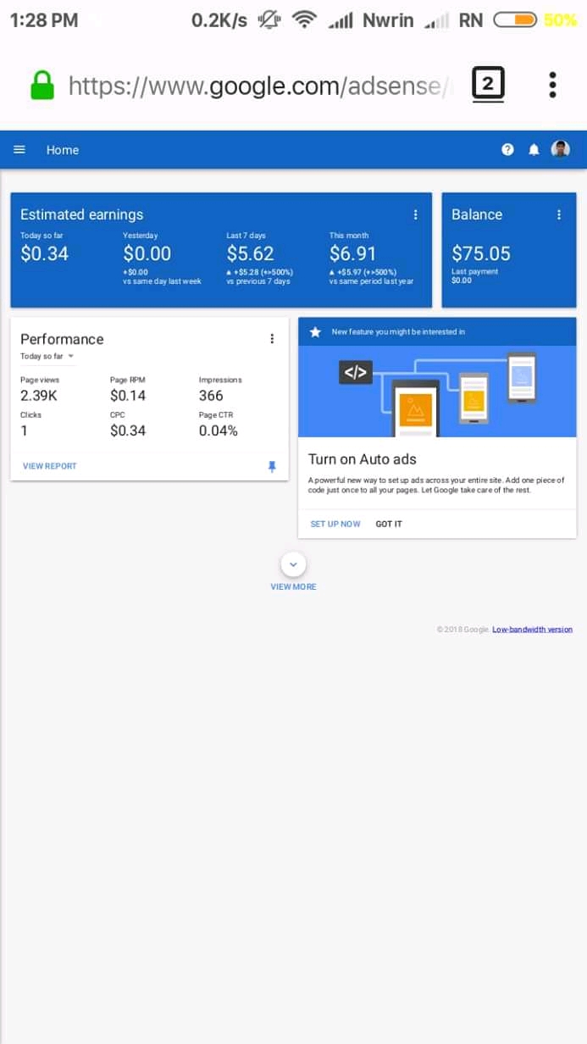Open Balance card options menu
Image resolution: width=587 pixels, height=1044 pixels.
(x=559, y=215)
